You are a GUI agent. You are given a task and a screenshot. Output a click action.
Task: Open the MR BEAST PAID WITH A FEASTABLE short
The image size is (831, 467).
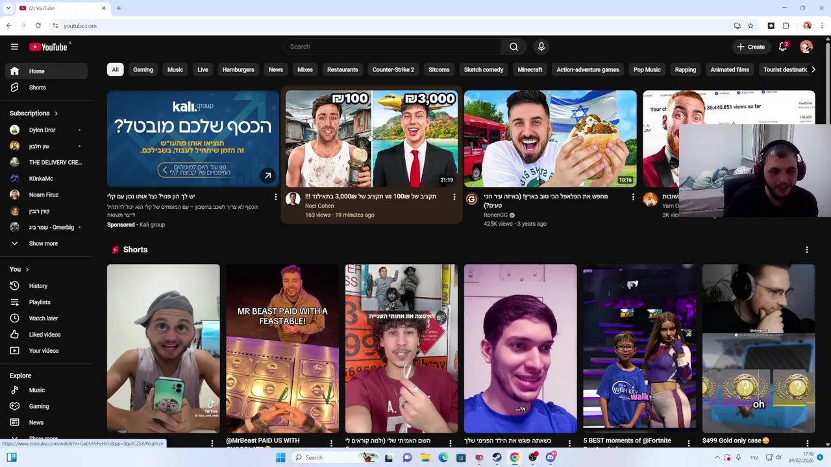tap(282, 348)
